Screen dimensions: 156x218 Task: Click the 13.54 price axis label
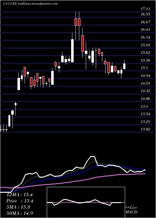(x=145, y=114)
